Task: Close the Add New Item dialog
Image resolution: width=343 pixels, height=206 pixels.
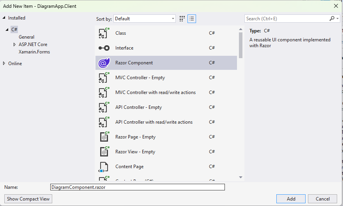Action: 336,6
